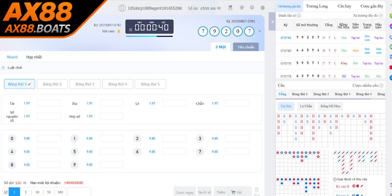
Task: Click the Xỉu bet amount input field
Action: coord(112,103)
